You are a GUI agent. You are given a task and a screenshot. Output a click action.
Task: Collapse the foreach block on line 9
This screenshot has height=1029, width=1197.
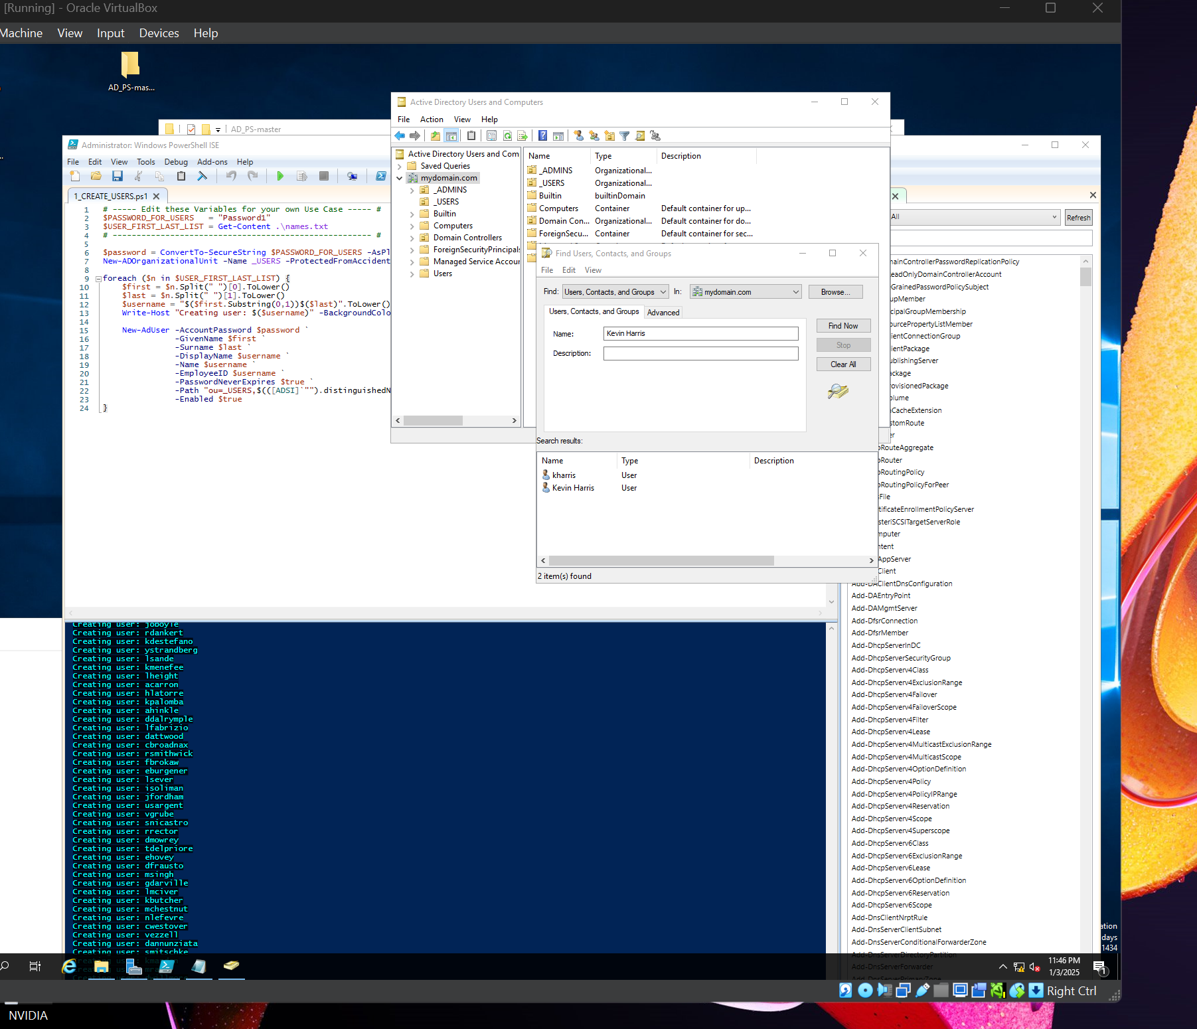[x=98, y=279]
